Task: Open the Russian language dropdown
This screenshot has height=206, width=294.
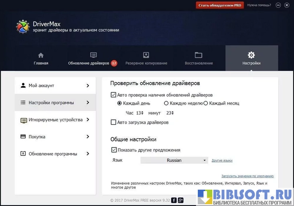Action: pyautogui.click(x=174, y=160)
